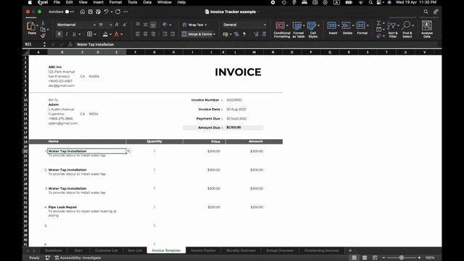The height and width of the screenshot is (261, 464).
Task: Click the Wi-Fi icon in menu bar
Action: 360,2
